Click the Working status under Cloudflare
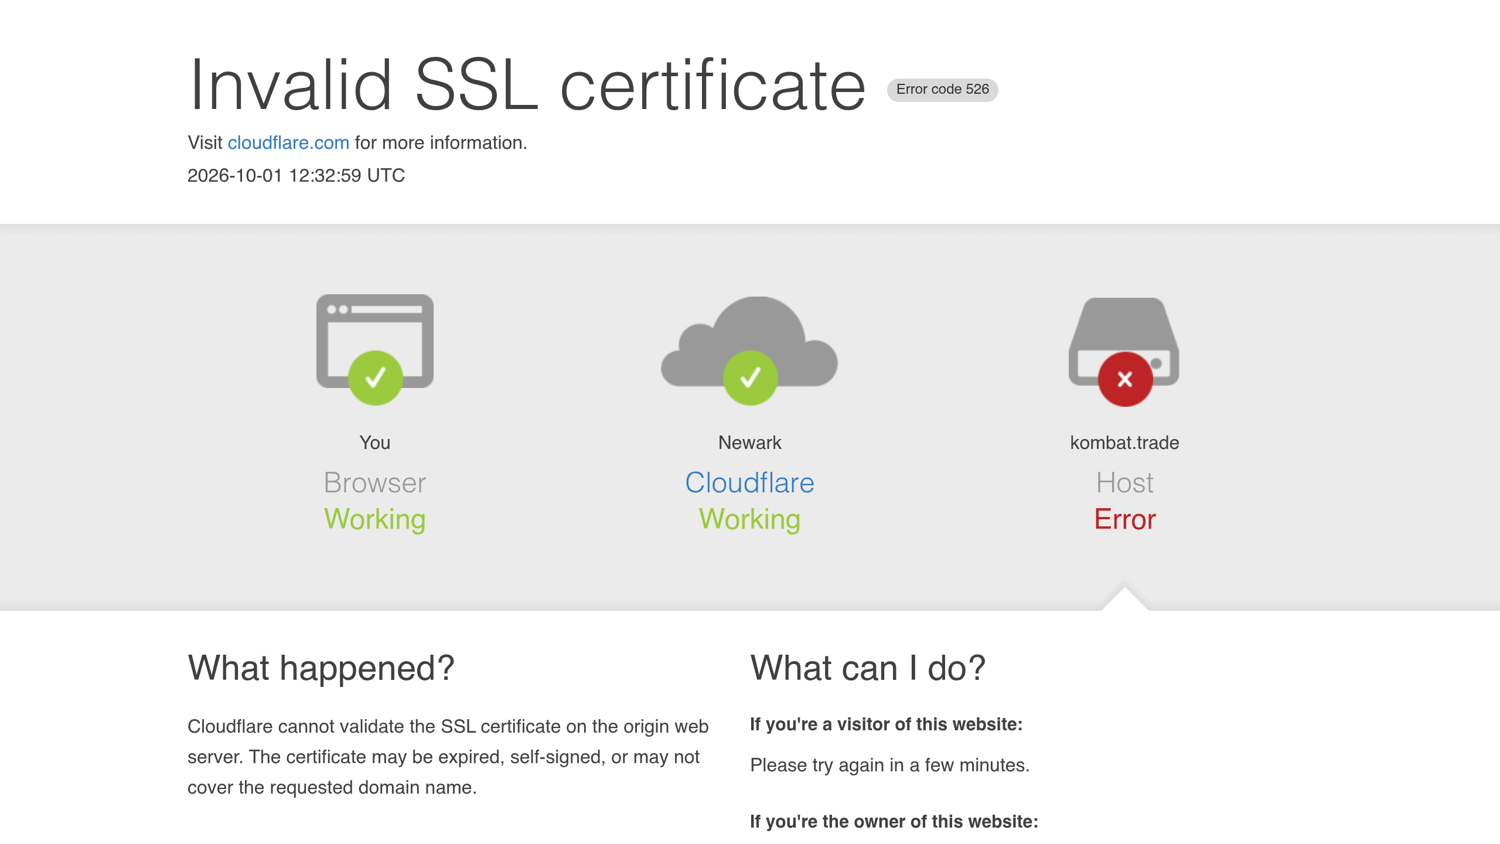This screenshot has width=1500, height=844. pos(750,520)
